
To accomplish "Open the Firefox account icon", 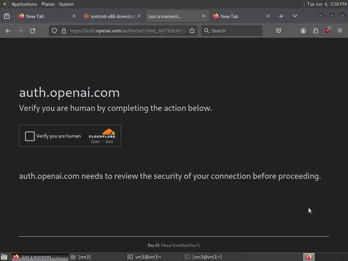I will (x=303, y=31).
